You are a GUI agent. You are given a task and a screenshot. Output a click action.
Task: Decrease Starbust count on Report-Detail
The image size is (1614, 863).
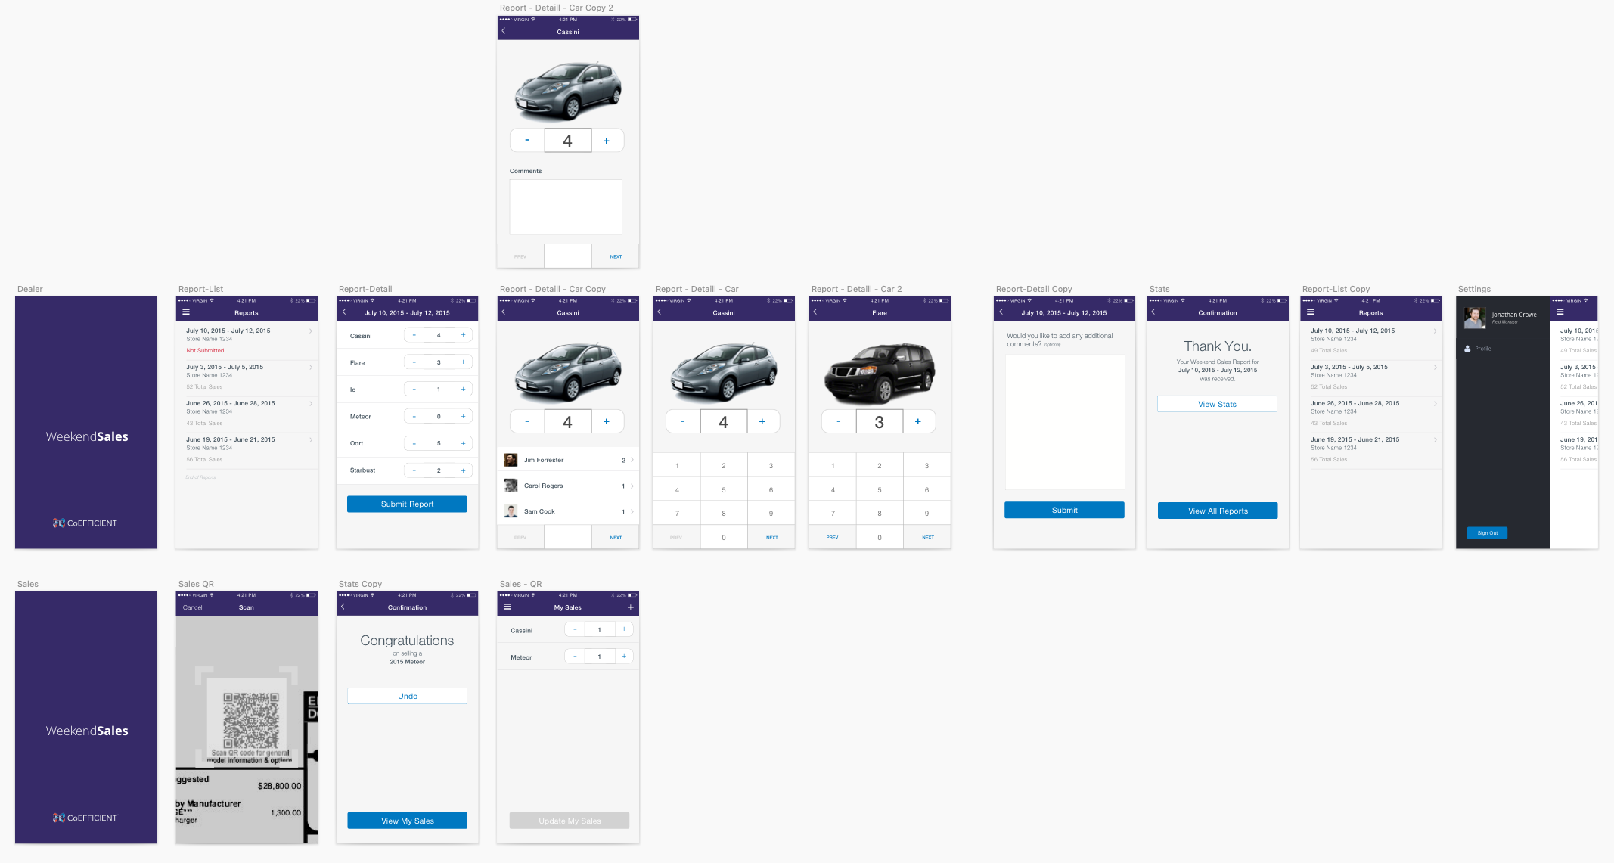[414, 470]
